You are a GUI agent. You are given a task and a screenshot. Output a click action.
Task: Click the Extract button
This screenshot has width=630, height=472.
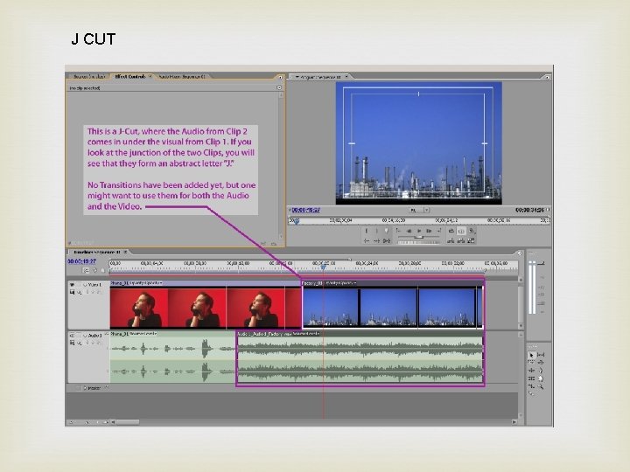pos(461,241)
